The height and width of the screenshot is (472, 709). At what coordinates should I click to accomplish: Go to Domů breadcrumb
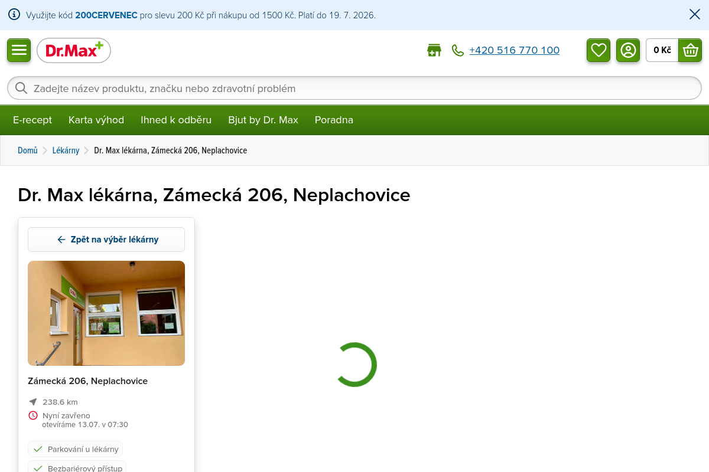28,150
